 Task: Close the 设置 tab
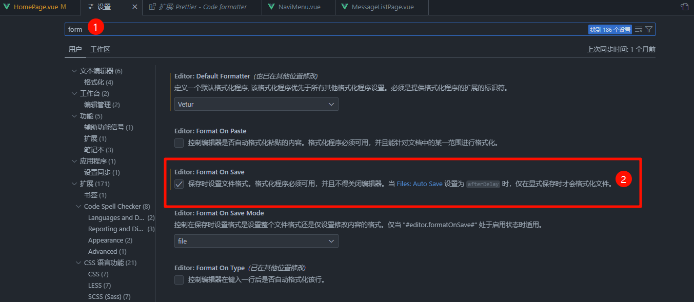click(134, 7)
